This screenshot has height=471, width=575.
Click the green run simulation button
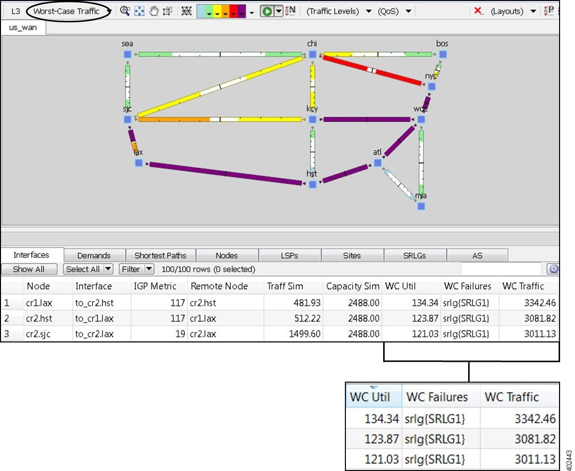coord(267,11)
